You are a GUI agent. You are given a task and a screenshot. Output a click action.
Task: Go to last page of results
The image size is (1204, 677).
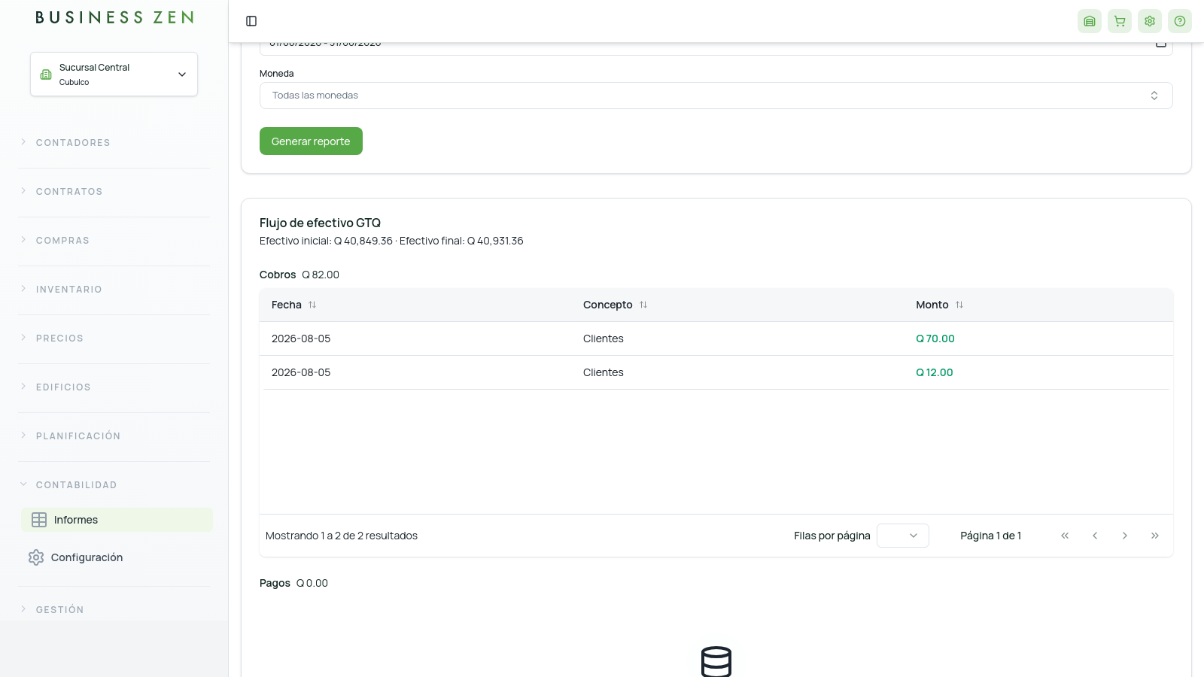1155,536
